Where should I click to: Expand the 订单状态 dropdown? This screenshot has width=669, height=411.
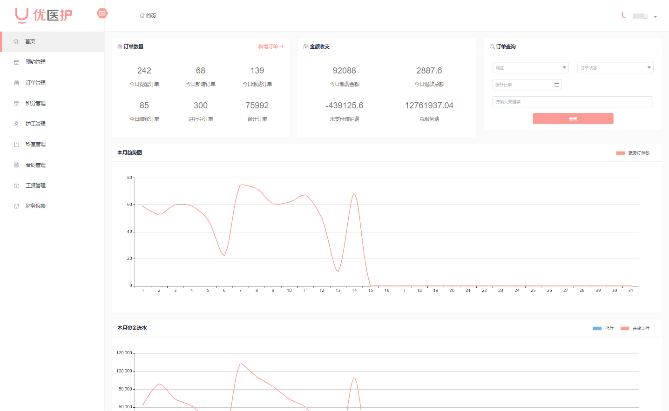(615, 68)
